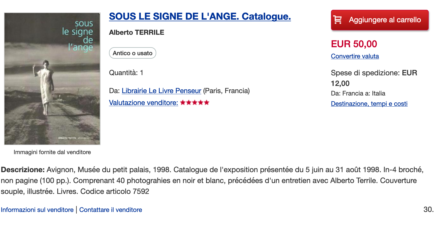Open the book title link SOUS LE SIGNE DE L'ANGE
435x226 pixels.
tap(200, 16)
